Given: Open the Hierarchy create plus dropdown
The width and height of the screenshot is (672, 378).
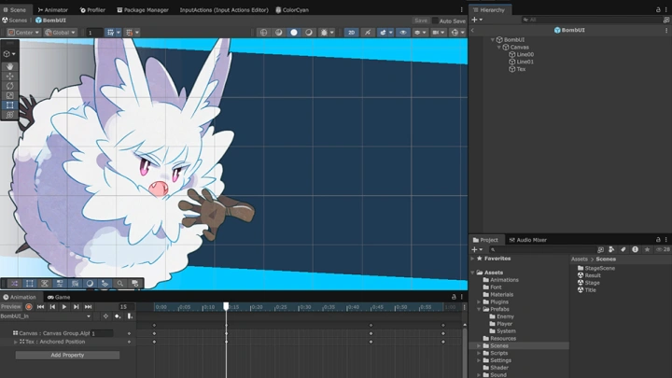Looking at the screenshot, I should (x=477, y=20).
